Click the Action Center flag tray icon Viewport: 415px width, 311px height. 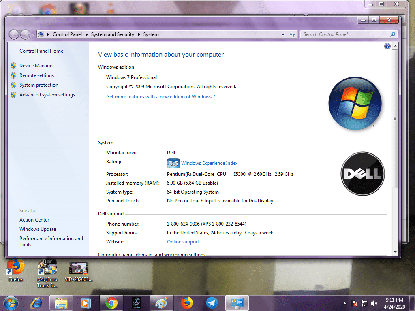355,303
